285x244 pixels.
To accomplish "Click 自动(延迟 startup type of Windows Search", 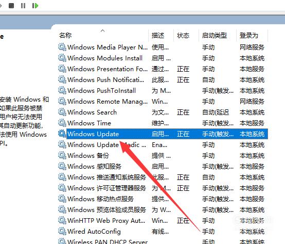I will [216, 112].
